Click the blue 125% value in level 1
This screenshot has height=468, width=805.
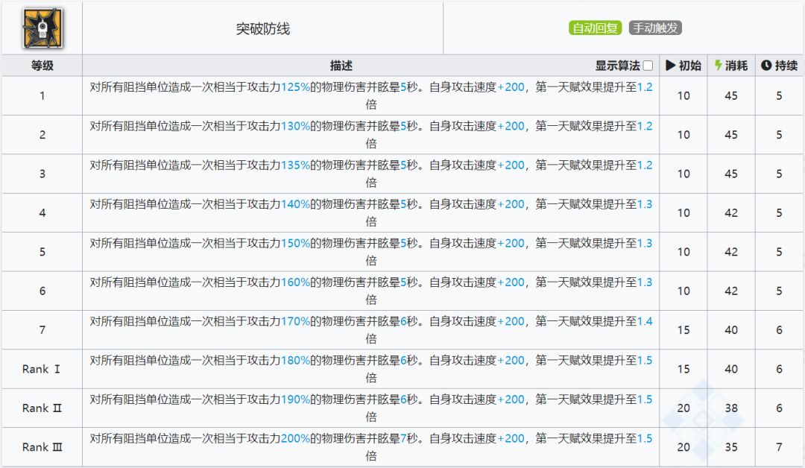(295, 87)
